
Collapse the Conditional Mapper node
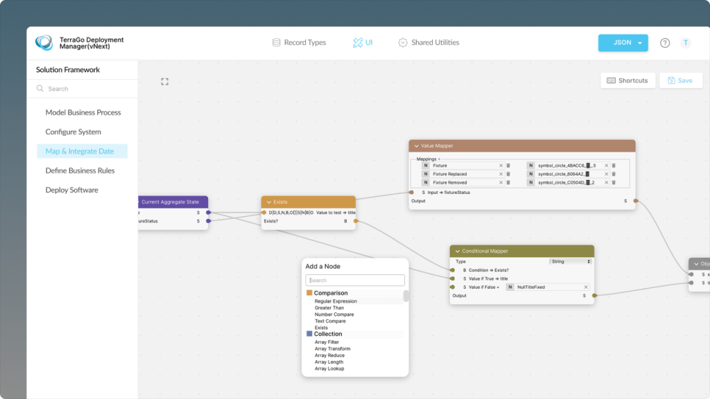coord(457,251)
